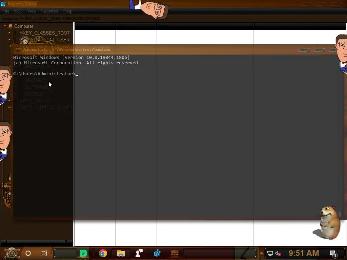347x260 pixels.
Task: Collapse the Computer tree node
Action: 5,26
